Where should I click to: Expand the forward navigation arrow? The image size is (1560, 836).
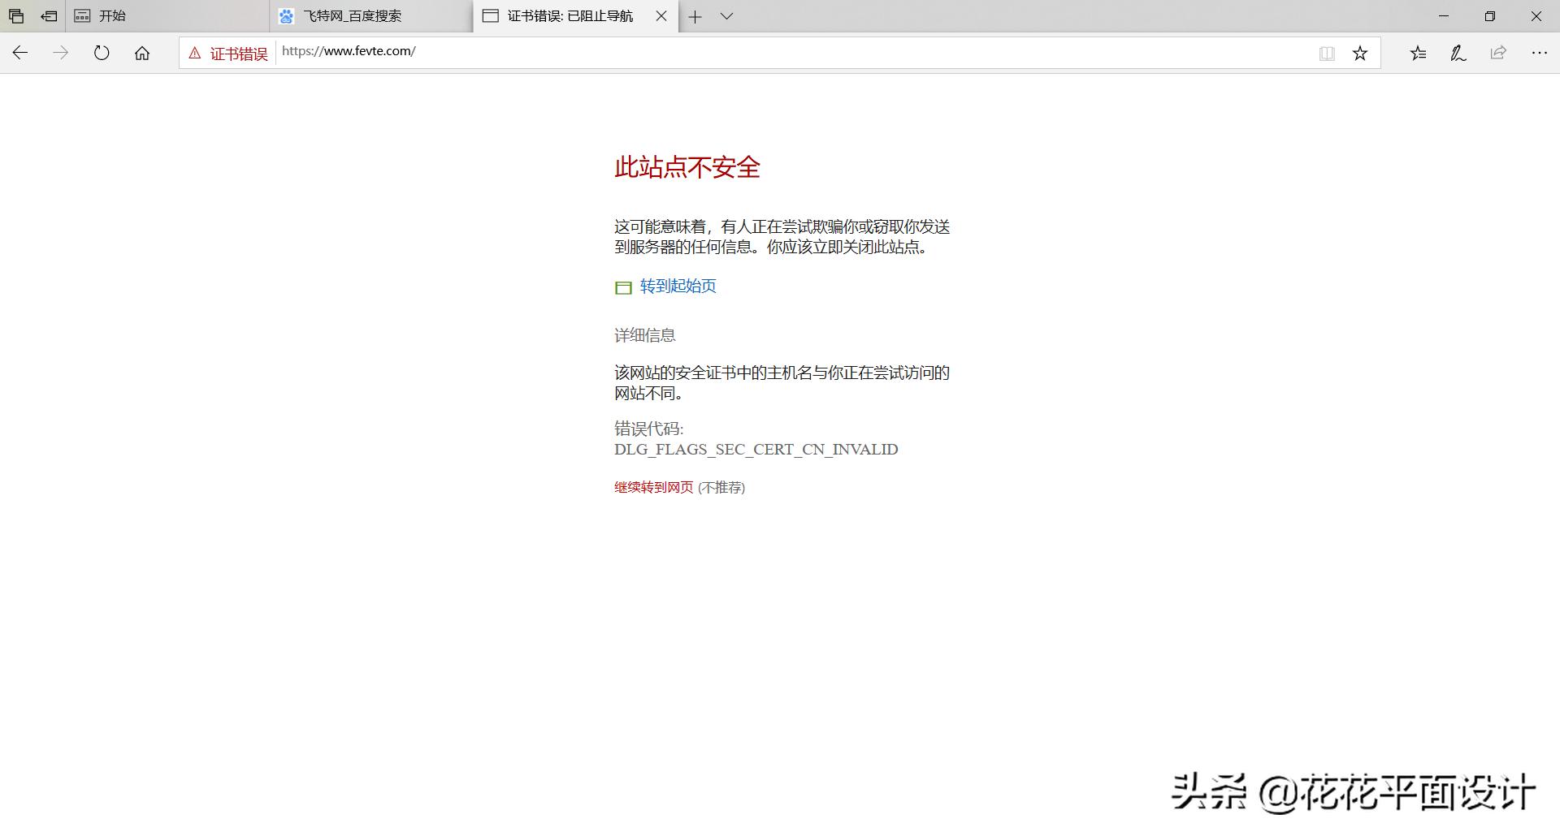click(61, 52)
